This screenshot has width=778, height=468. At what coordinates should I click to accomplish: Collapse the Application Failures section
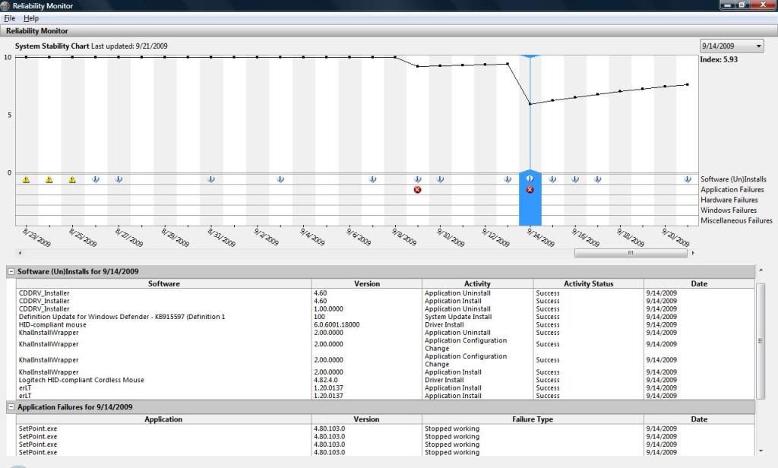coord(11,407)
